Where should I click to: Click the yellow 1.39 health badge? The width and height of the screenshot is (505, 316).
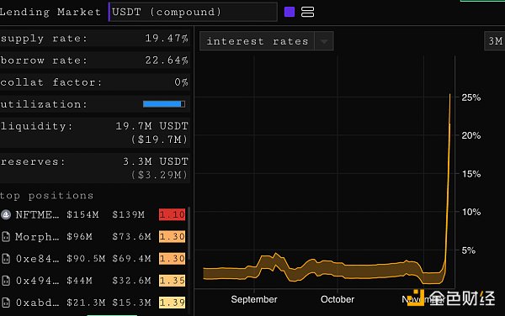point(172,303)
